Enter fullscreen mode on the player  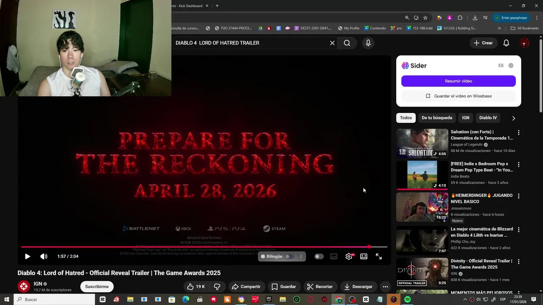(379, 256)
